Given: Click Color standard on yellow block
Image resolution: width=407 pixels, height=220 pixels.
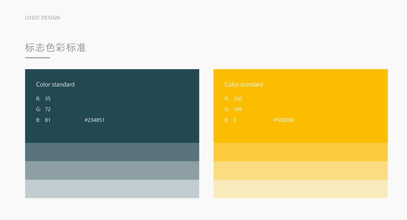Looking at the screenshot, I should [244, 85].
